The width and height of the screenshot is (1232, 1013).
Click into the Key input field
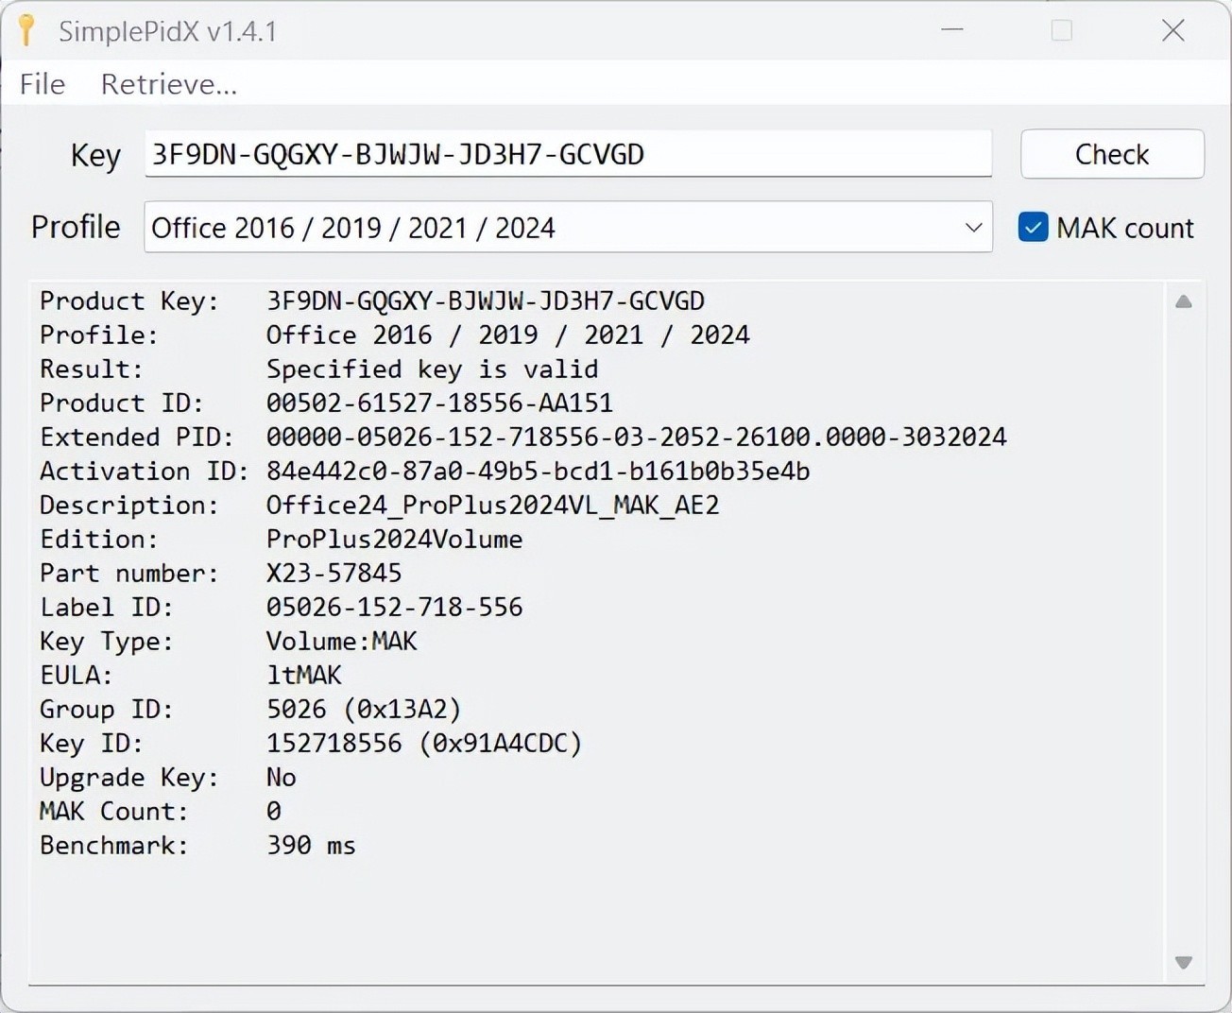(x=567, y=154)
